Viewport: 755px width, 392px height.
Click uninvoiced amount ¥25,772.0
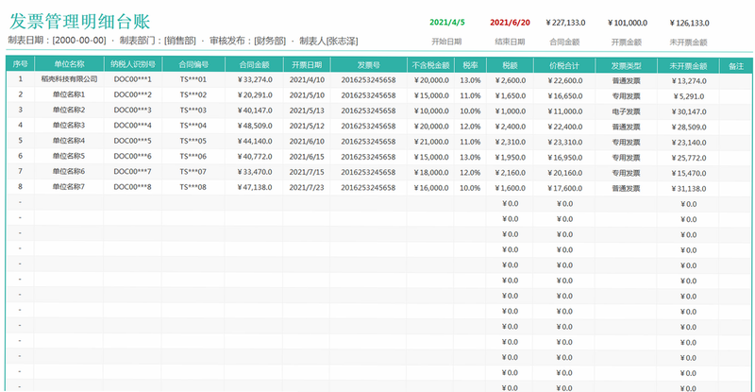pos(689,158)
